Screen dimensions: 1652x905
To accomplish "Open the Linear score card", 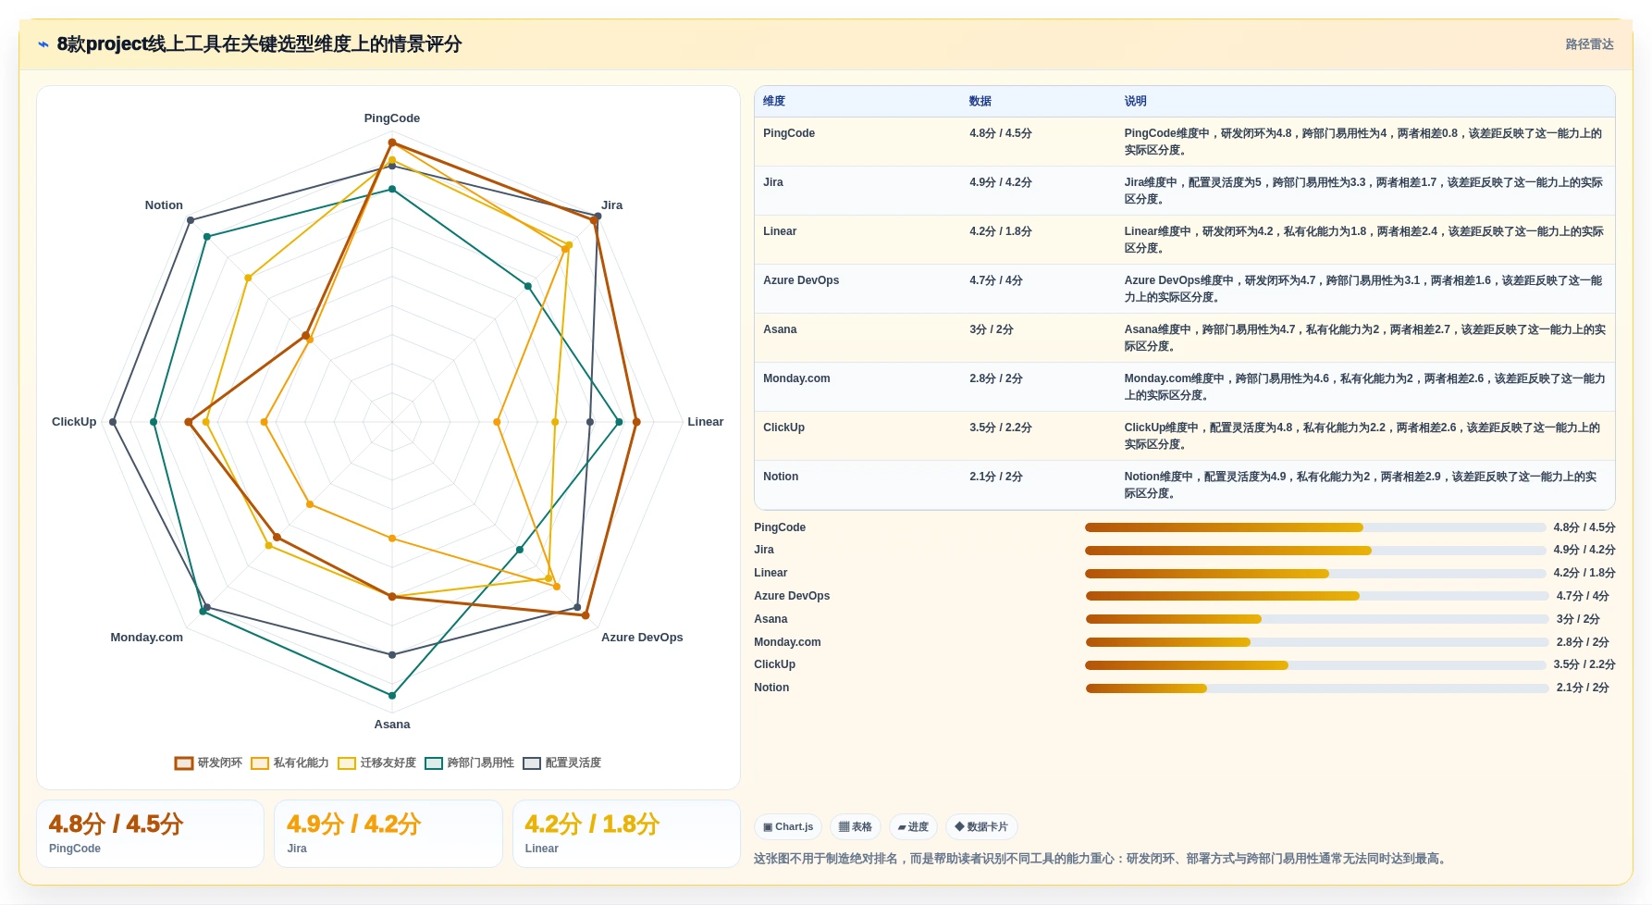I will pos(626,834).
